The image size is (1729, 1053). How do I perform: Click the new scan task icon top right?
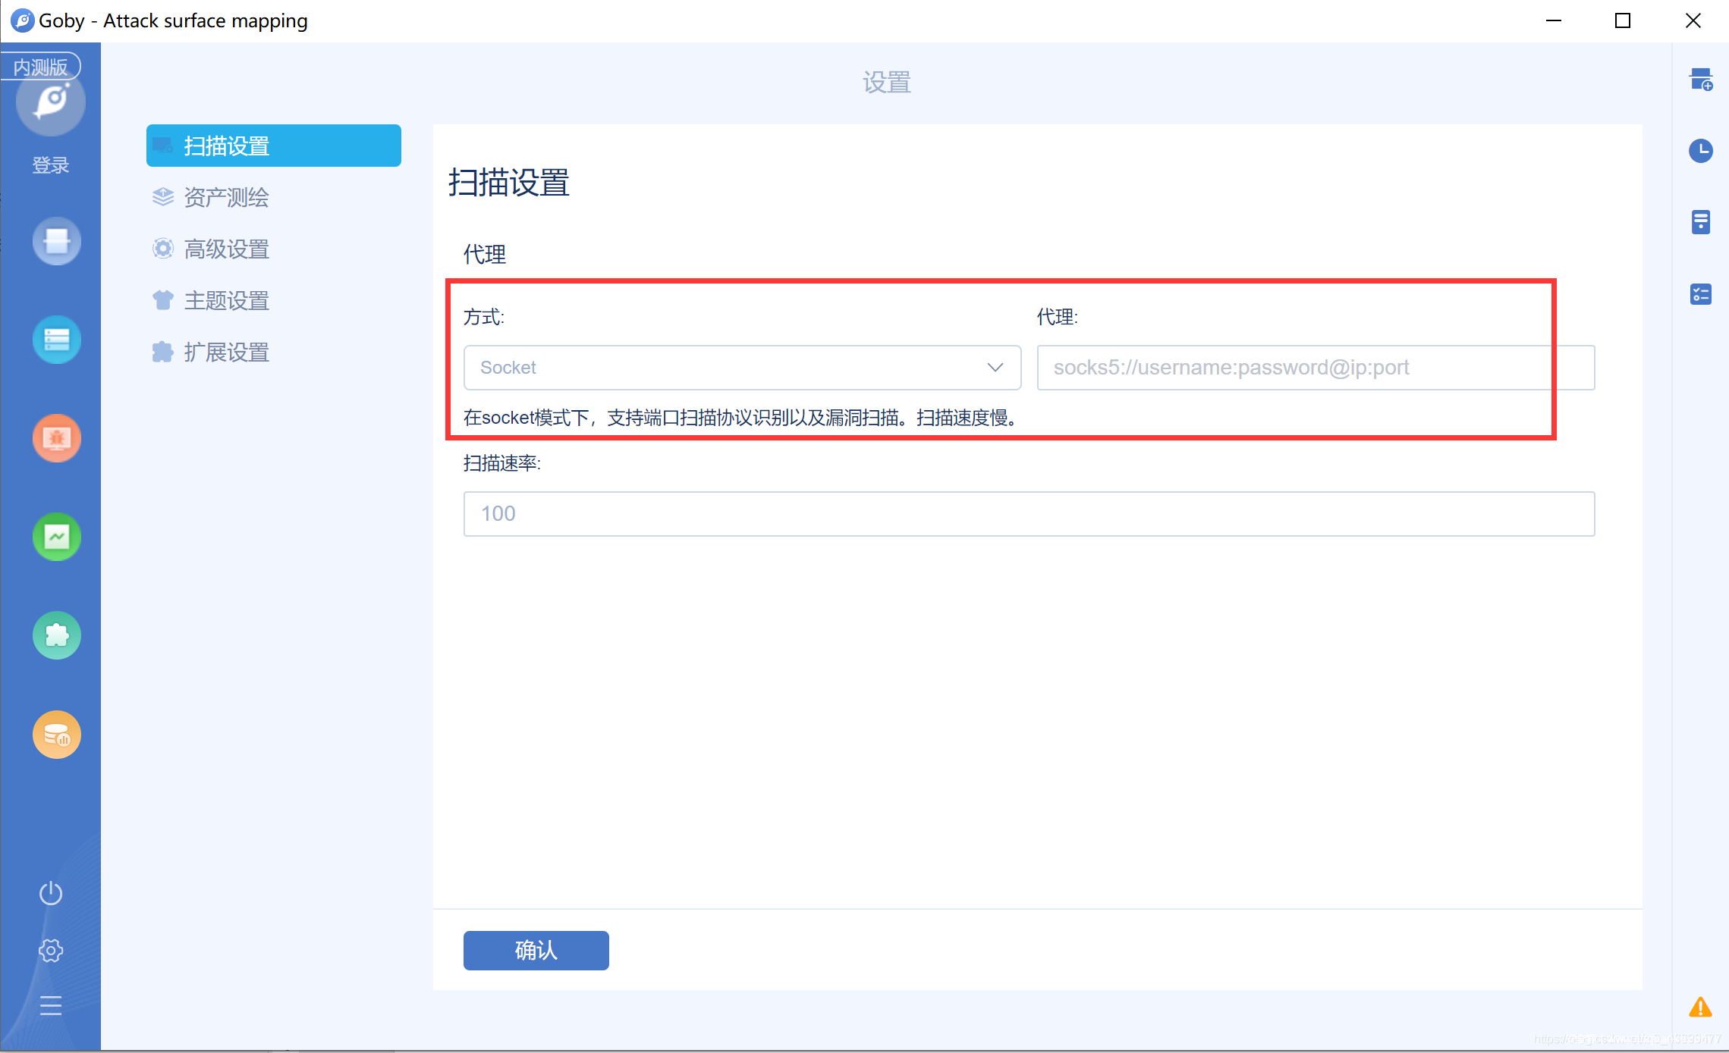(1700, 79)
